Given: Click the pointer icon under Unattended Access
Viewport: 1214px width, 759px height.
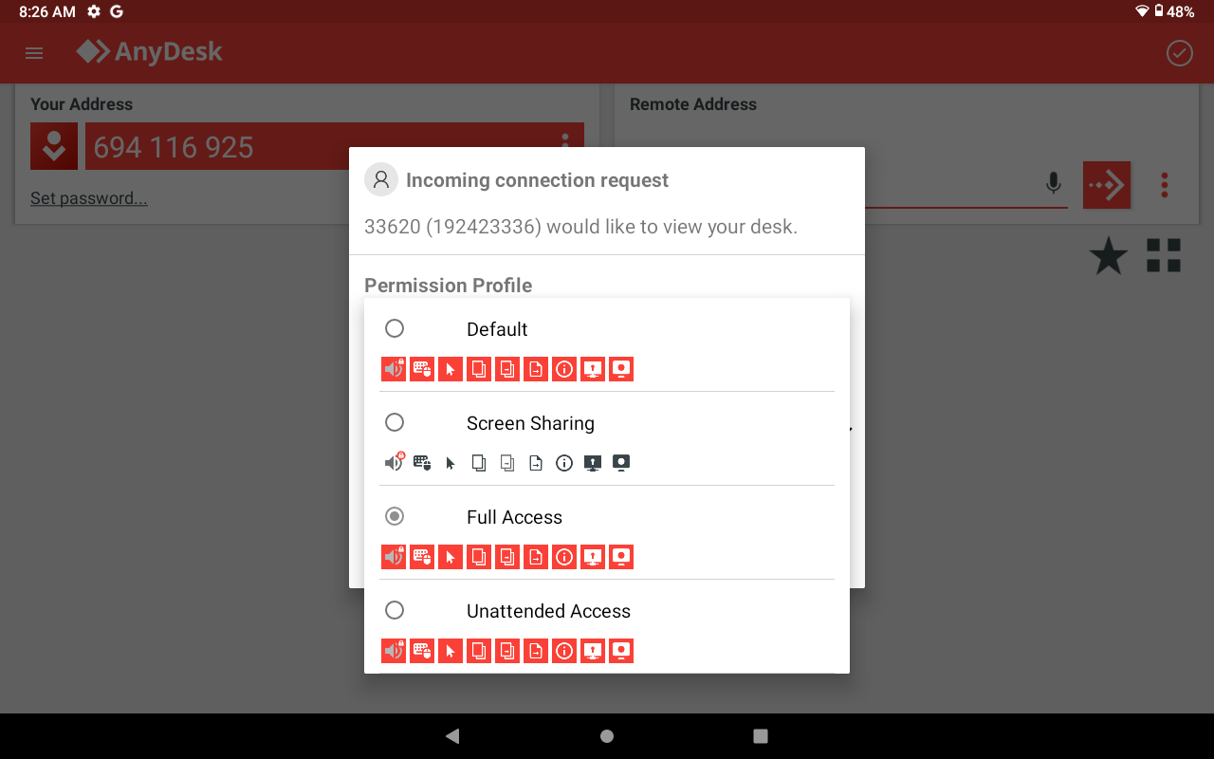Looking at the screenshot, I should (x=451, y=651).
